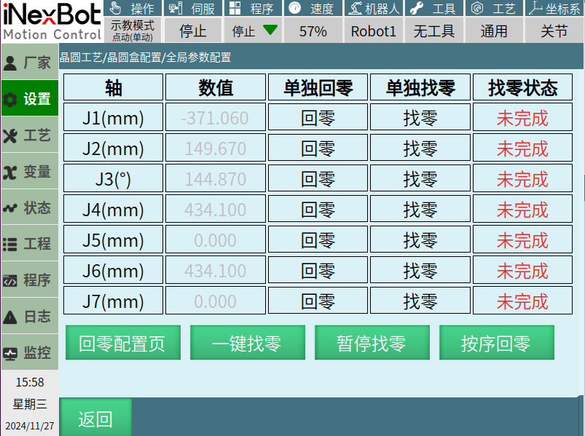Click 回零 for axis J1
The width and height of the screenshot is (585, 436).
tap(318, 118)
